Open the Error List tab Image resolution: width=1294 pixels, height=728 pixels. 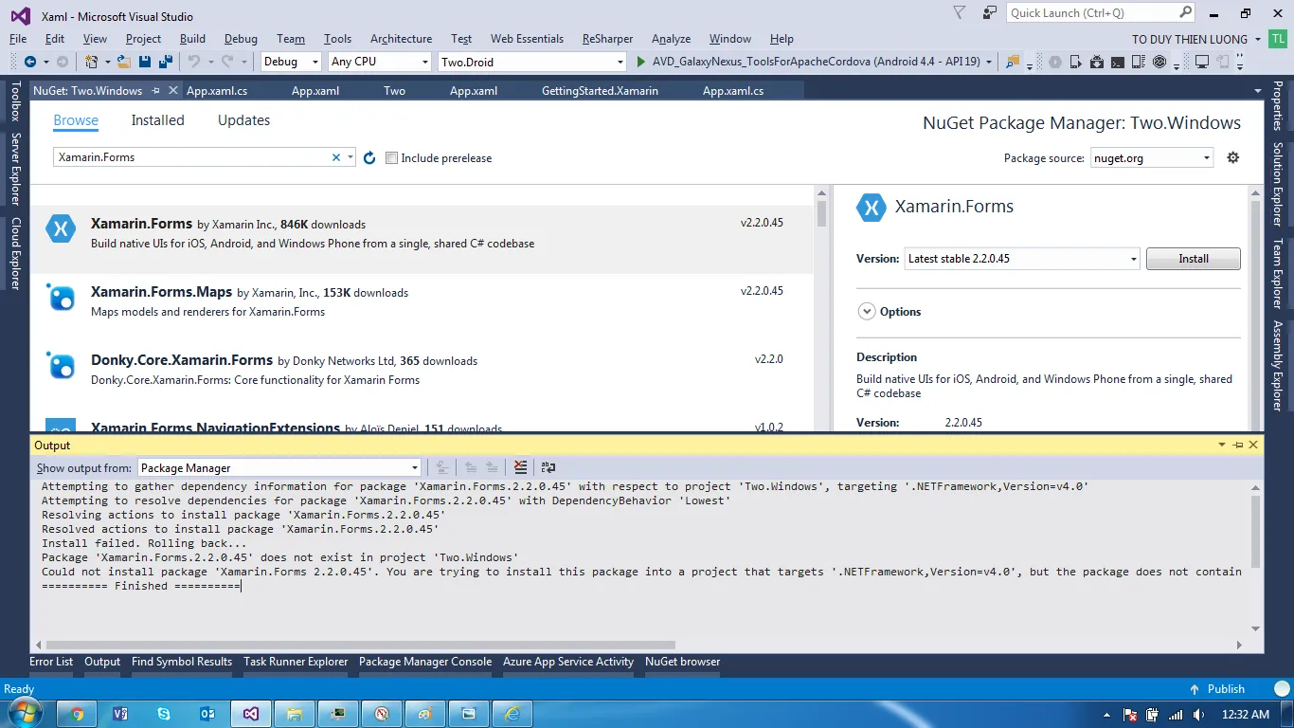click(x=51, y=662)
